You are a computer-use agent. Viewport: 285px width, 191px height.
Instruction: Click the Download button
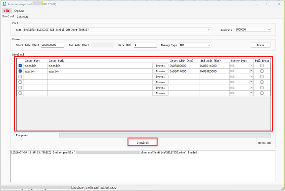[x=143, y=142]
